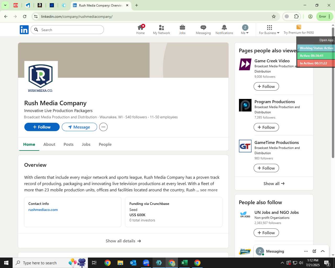
Task: Show all pages people also viewed
Action: 274,183
